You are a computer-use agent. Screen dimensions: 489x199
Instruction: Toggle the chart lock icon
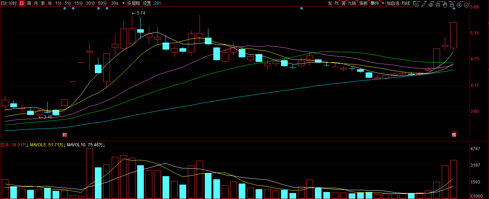click(452, 5)
